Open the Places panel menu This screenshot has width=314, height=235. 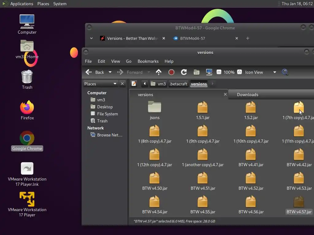43,4
